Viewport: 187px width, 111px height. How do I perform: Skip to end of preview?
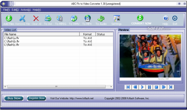point(171,87)
